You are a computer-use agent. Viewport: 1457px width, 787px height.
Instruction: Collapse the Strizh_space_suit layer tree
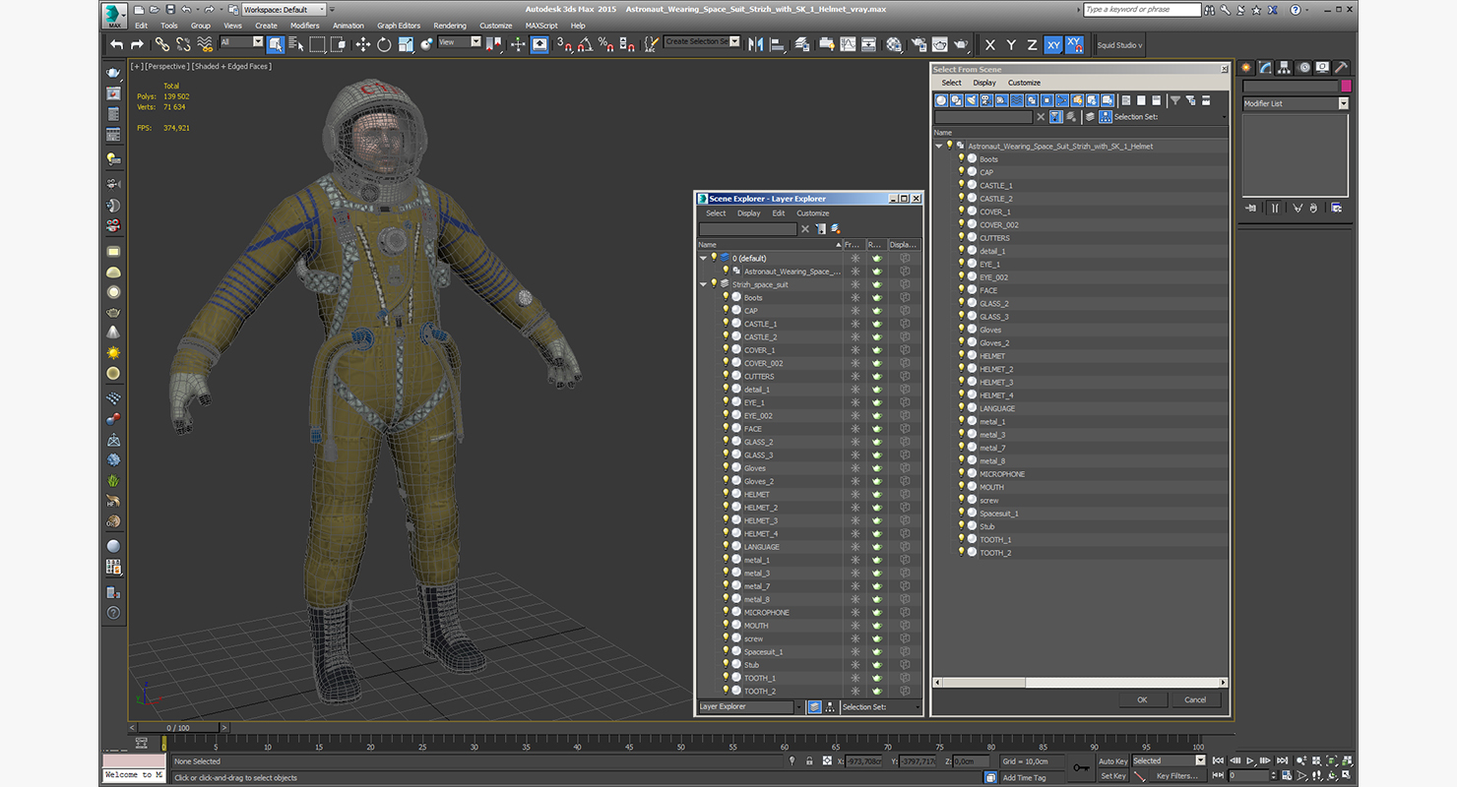tap(703, 284)
